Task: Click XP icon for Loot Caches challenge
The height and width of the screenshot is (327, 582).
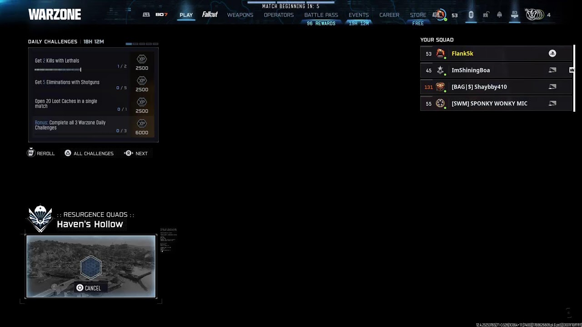Action: pyautogui.click(x=142, y=102)
